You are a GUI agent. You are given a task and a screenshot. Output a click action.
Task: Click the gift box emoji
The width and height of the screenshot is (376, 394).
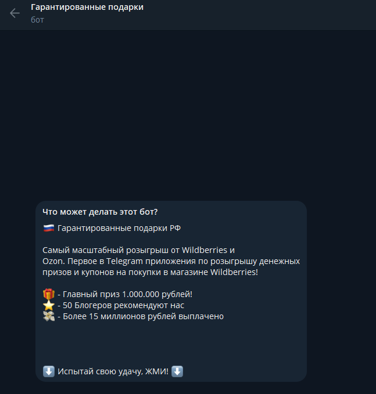[x=49, y=294]
